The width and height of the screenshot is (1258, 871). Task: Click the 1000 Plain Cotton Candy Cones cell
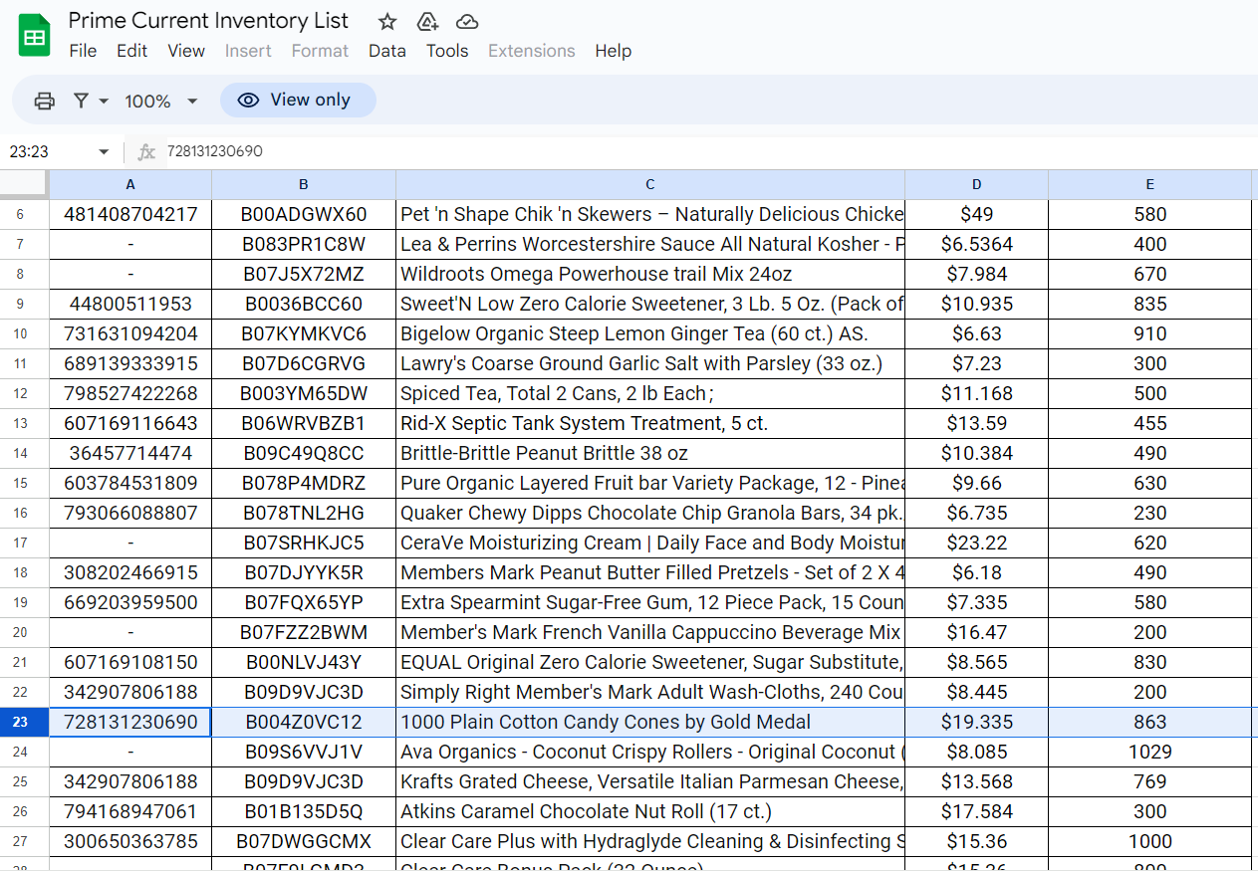650,722
